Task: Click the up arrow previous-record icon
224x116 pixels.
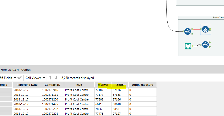Action: 50,78
